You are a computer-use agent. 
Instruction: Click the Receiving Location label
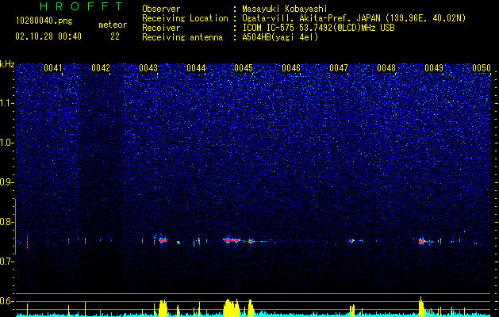click(x=185, y=18)
